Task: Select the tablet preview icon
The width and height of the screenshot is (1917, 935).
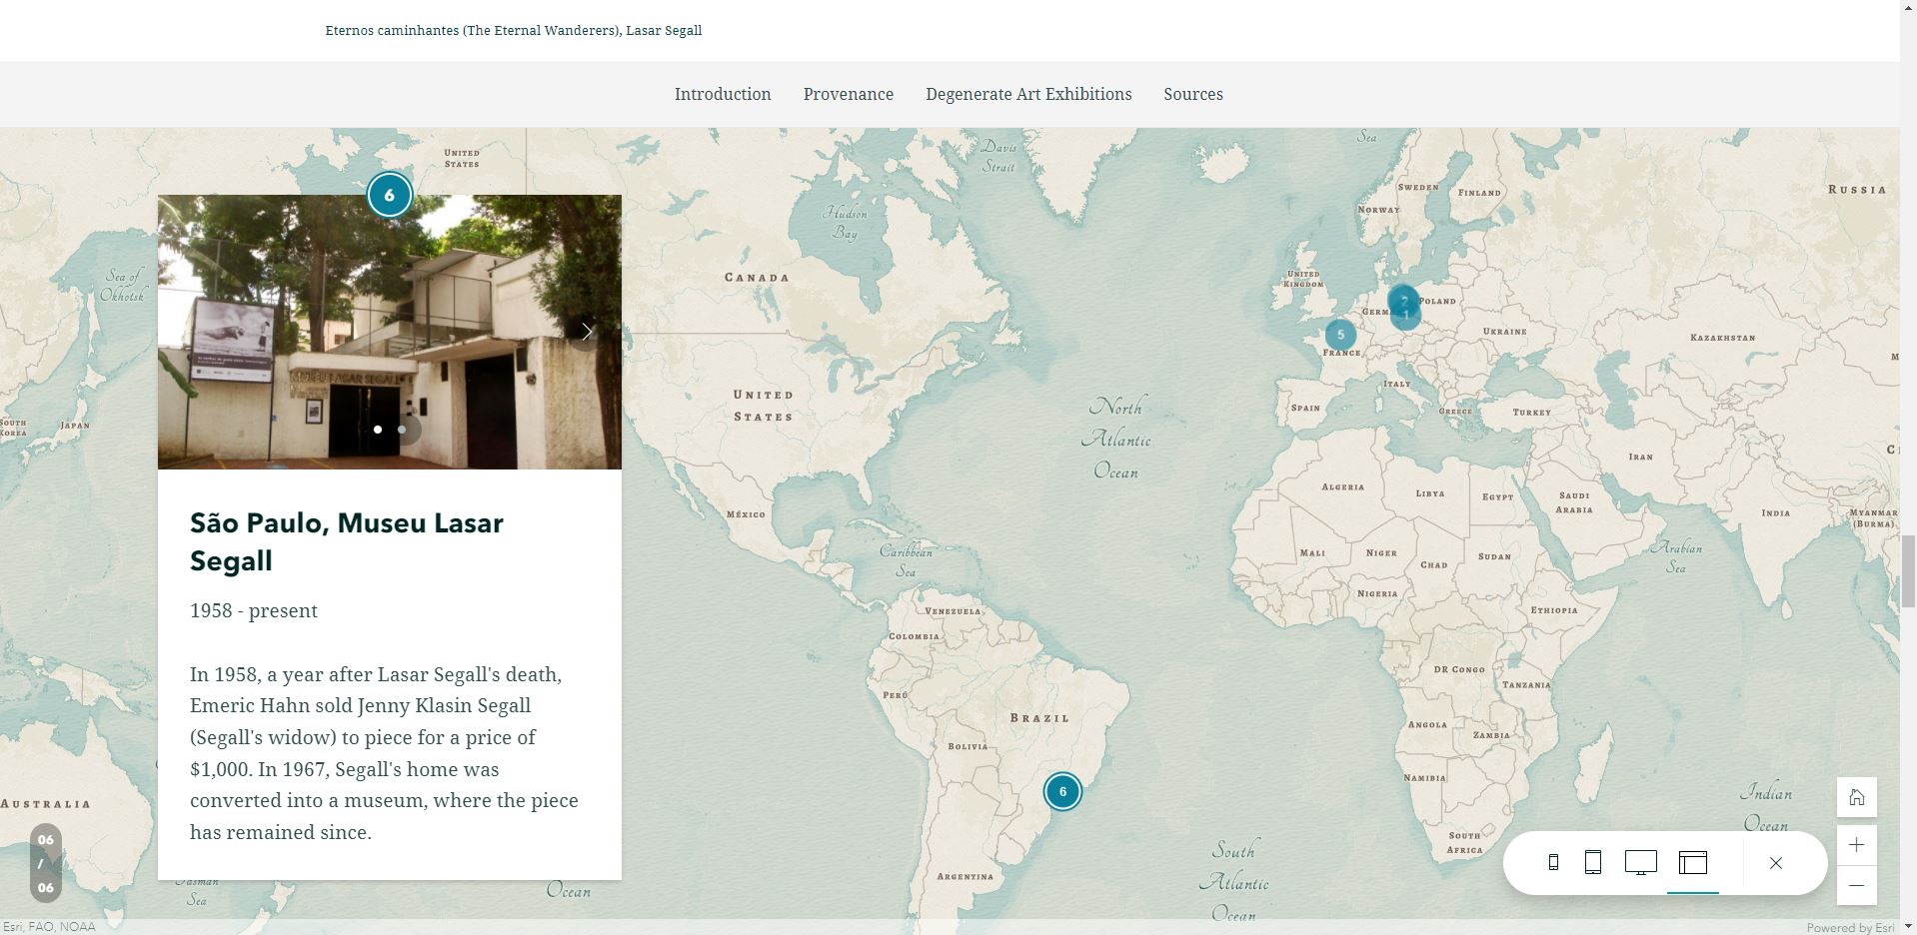Action: click(1593, 862)
